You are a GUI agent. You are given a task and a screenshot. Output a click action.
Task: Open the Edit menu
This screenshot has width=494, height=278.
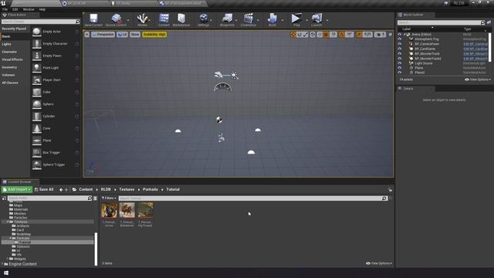coord(15,9)
